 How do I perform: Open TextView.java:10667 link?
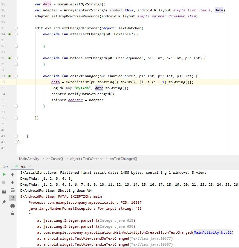point(151,244)
